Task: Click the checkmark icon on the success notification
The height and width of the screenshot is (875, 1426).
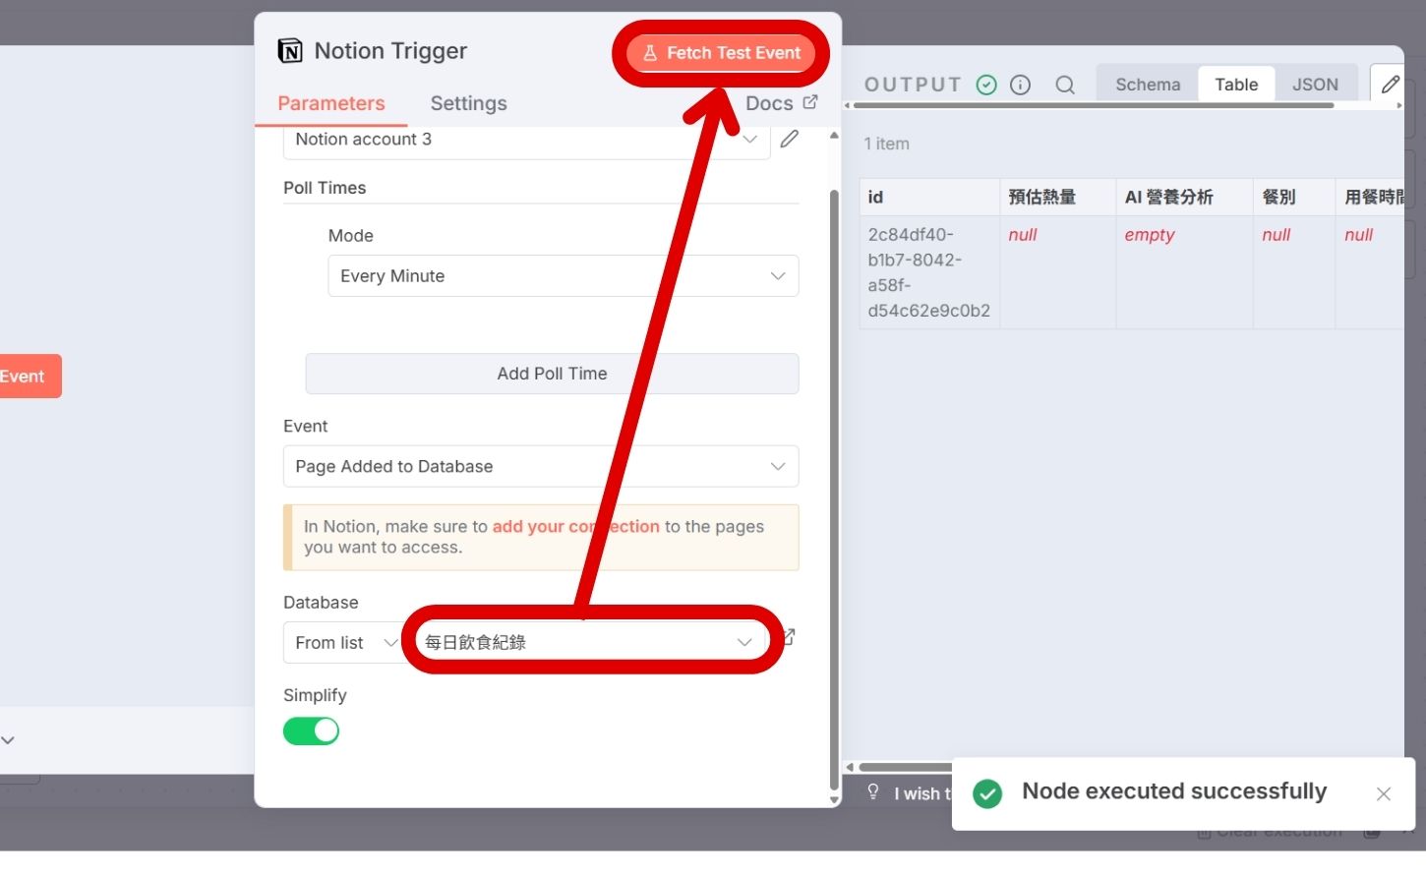Action: (x=987, y=792)
